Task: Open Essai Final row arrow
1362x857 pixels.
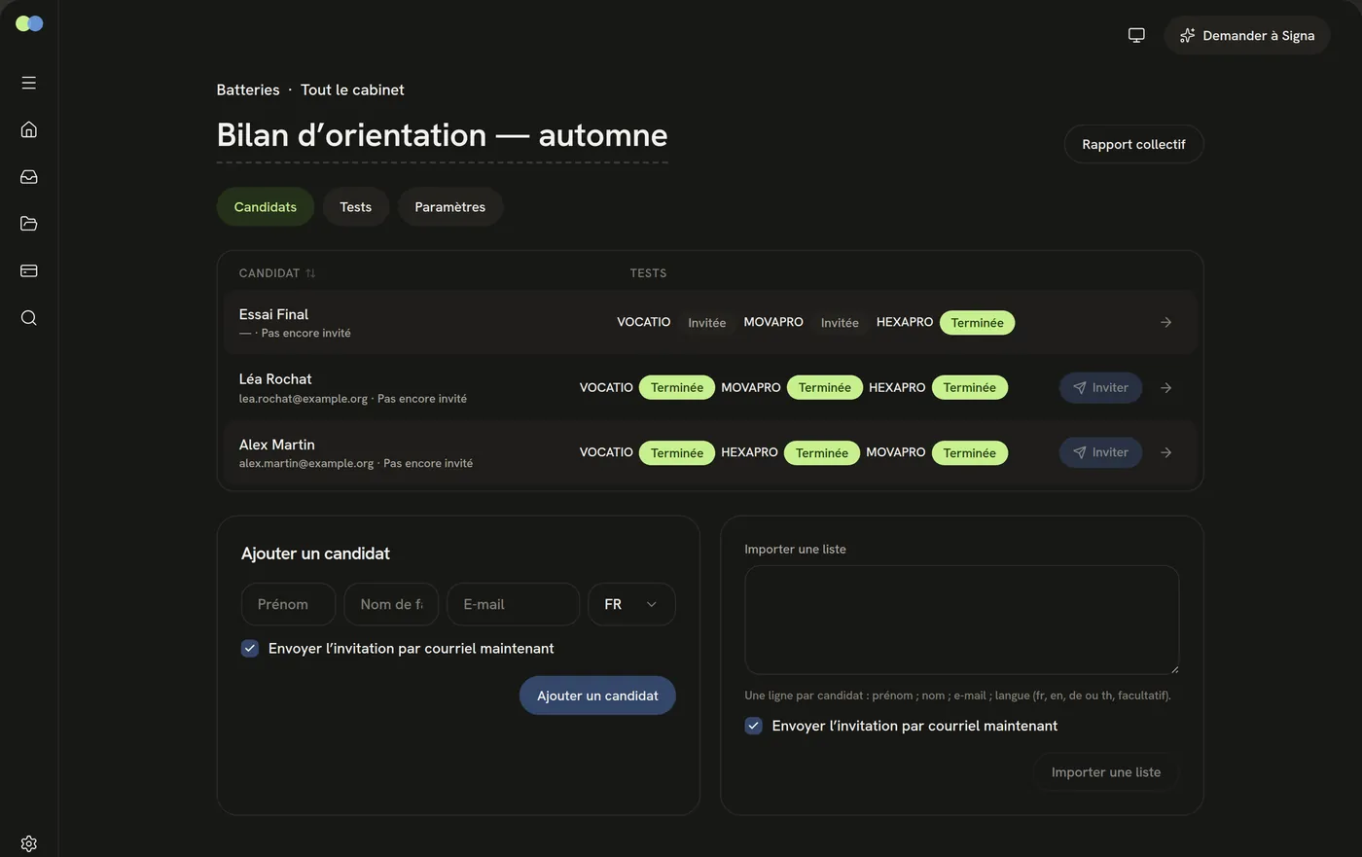Action: coord(1165,322)
